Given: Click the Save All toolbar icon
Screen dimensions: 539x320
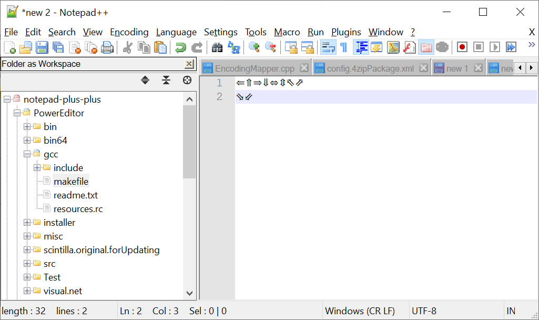Looking at the screenshot, I should point(58,47).
